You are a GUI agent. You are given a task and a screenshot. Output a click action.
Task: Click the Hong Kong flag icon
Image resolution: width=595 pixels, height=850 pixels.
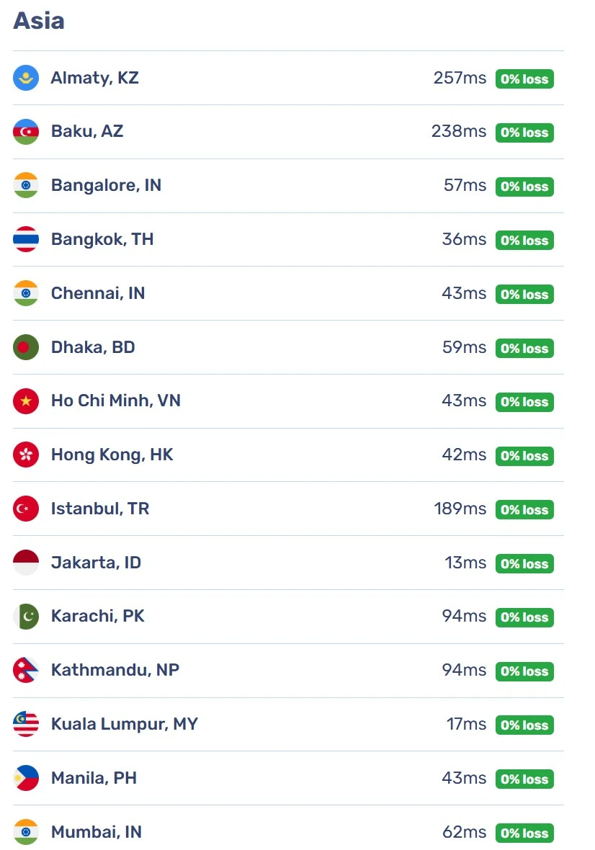[x=26, y=455]
